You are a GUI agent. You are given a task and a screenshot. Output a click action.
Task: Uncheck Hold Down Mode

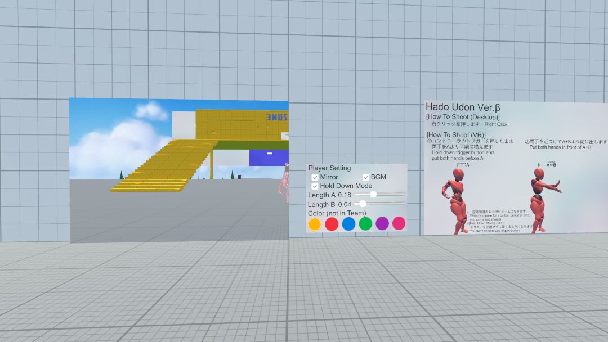click(x=315, y=186)
